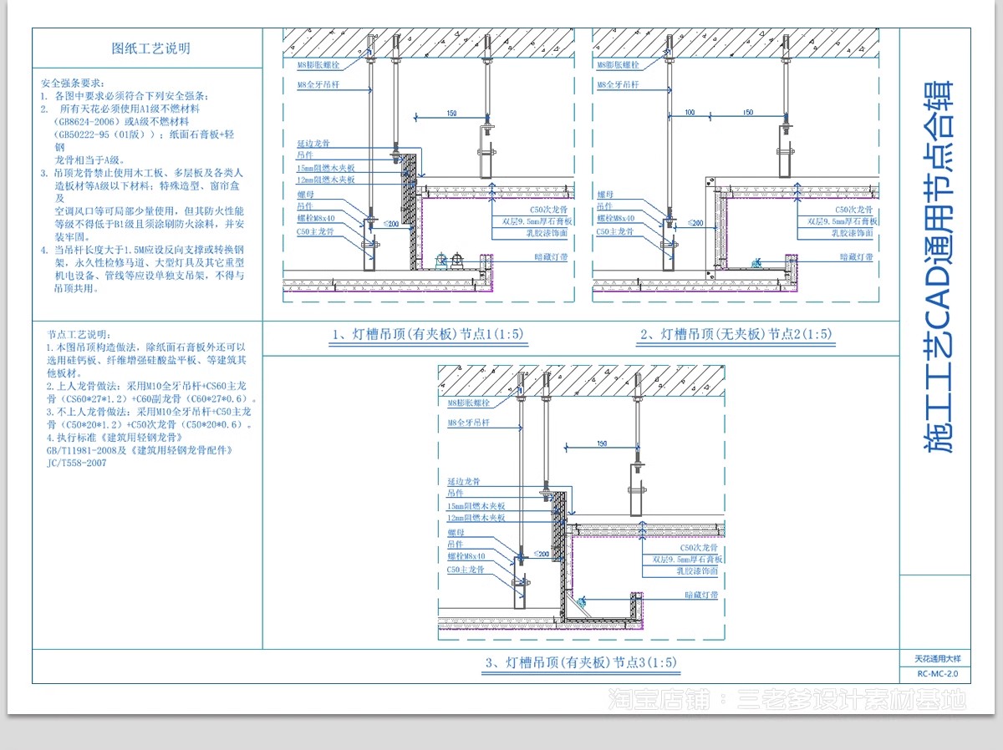Select '螺栓M8x40' label in node 2
The width and height of the screenshot is (1003, 750).
click(616, 218)
